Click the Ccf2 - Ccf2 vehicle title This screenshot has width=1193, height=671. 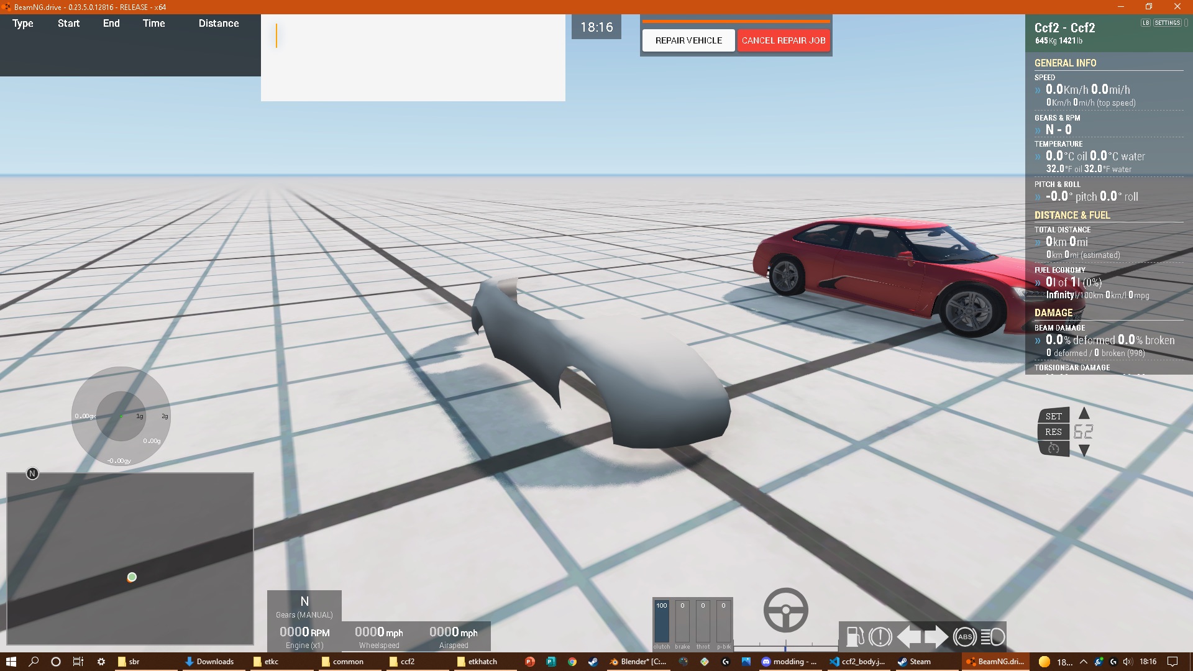(x=1064, y=28)
